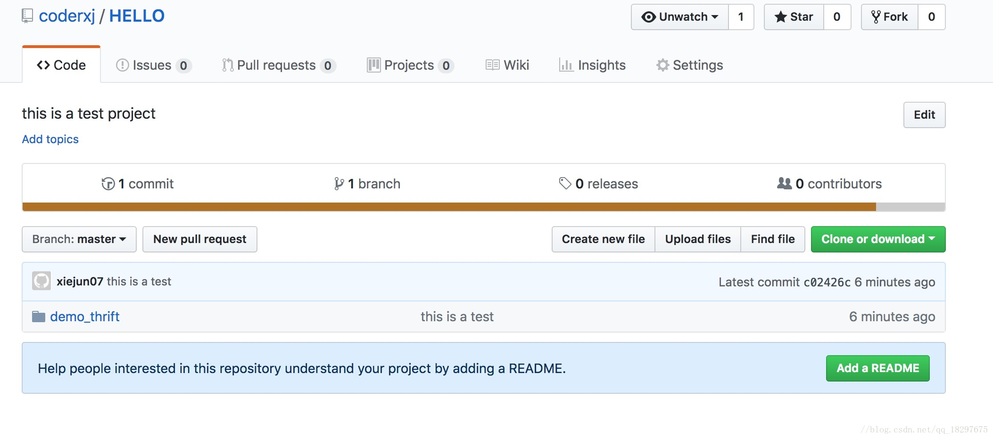Expand the Branch: master selector
This screenshot has height=439, width=993.
tap(79, 239)
